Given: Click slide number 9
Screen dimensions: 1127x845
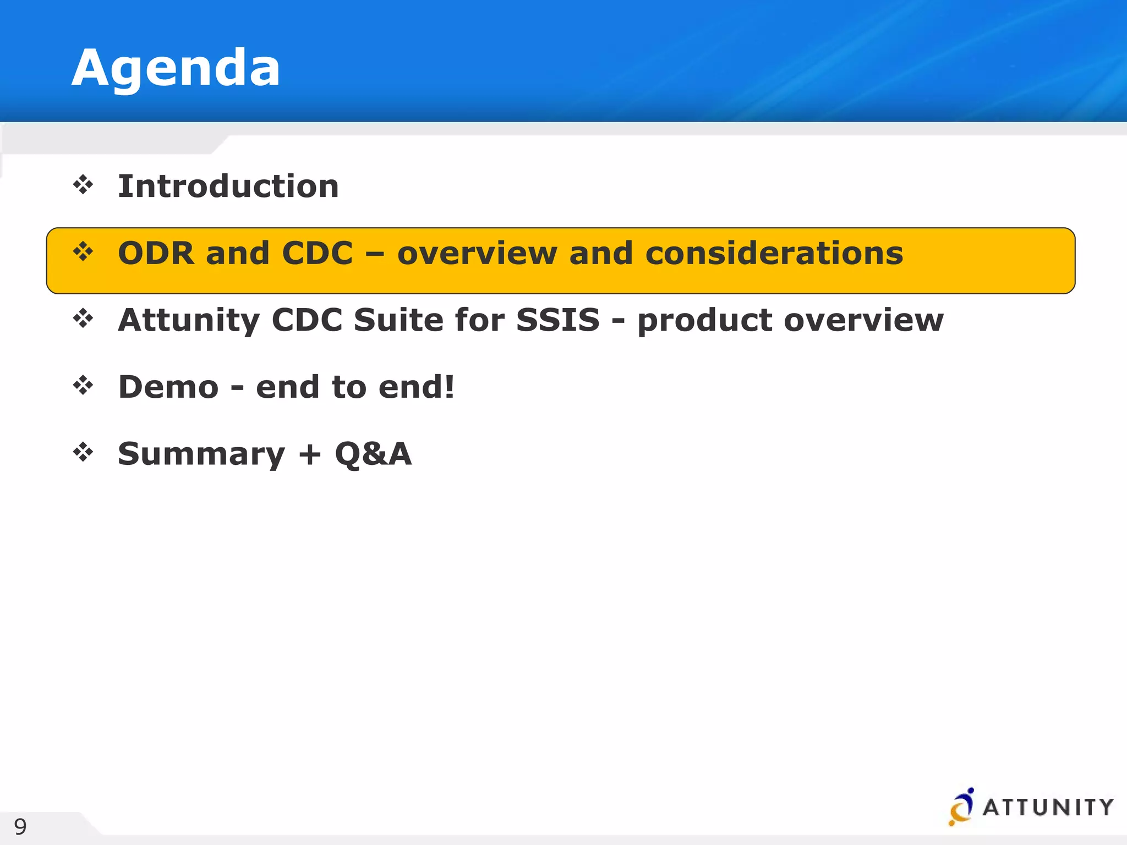Looking at the screenshot, I should 20,826.
